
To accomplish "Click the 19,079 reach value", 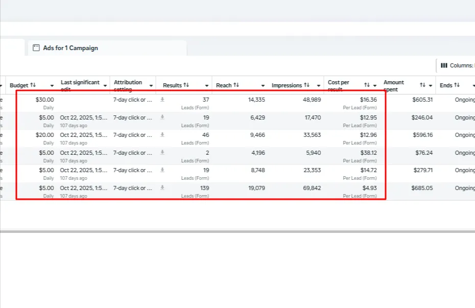I will pyautogui.click(x=256, y=188).
